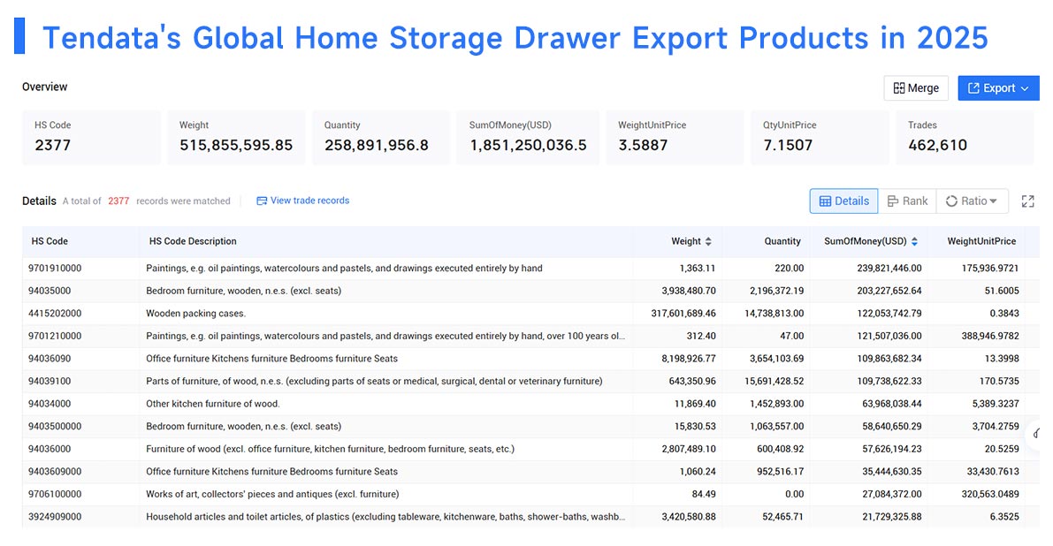Click the Quantity column header
The width and height of the screenshot is (1053, 546).
pos(782,241)
